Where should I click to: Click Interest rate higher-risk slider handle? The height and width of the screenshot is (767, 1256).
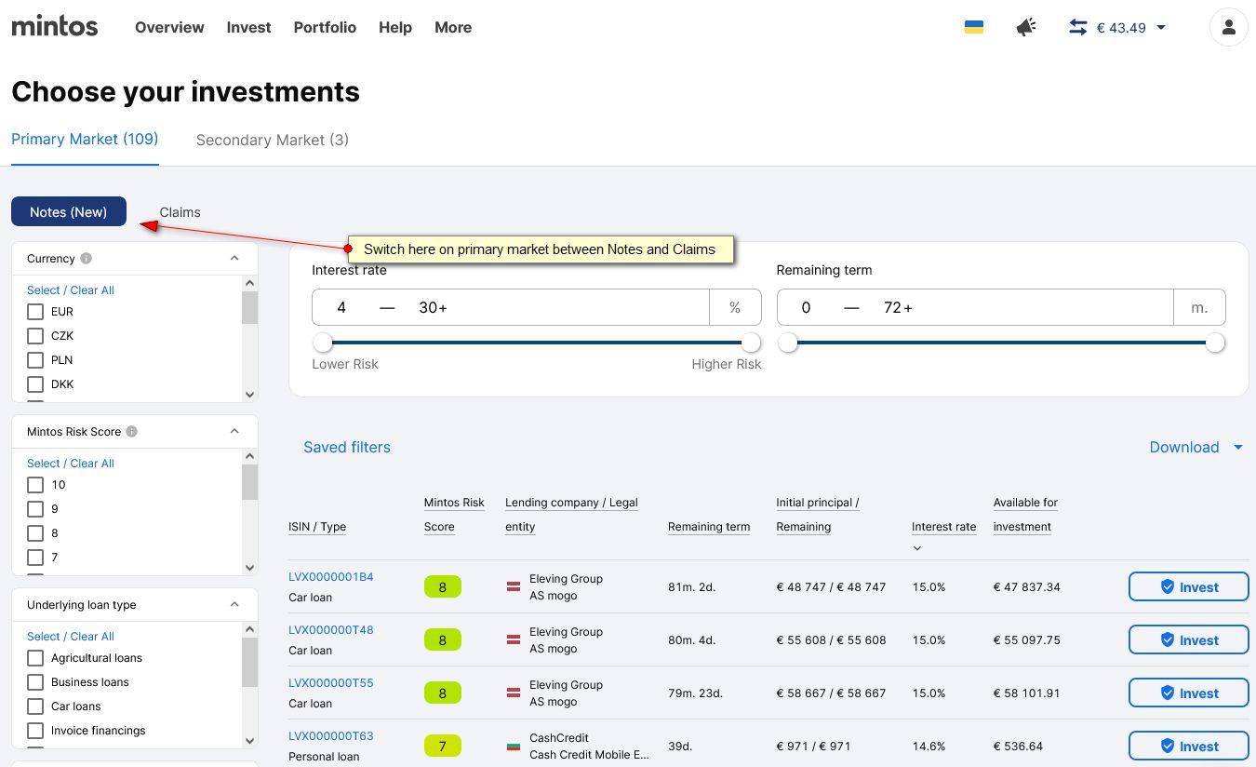pyautogui.click(x=751, y=343)
